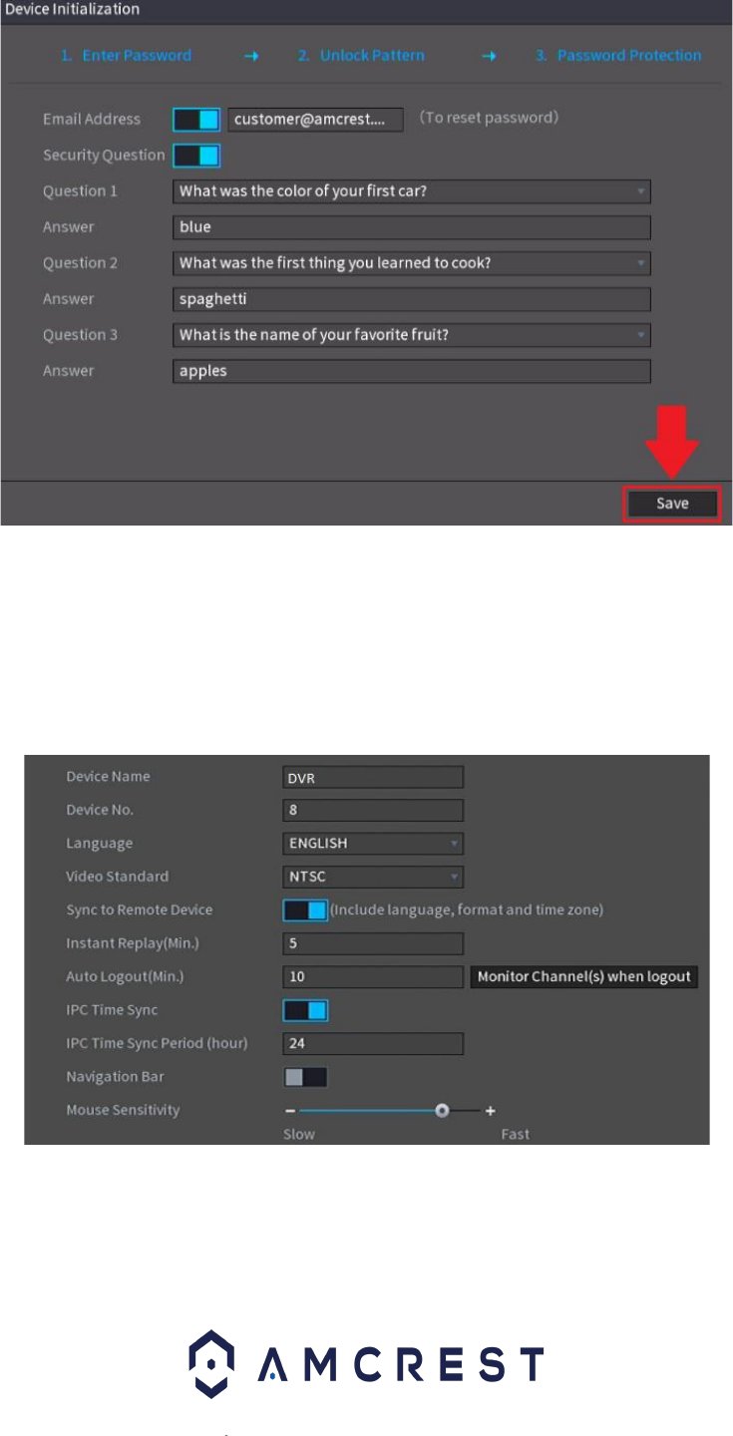Open the Video Standard dropdown showing NTSC
Image resolution: width=733 pixels, height=1436 pixels.
tap(373, 878)
